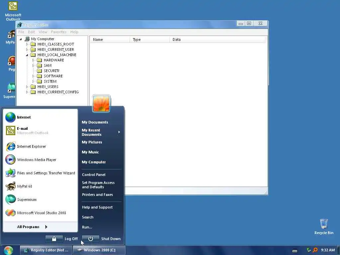Open My Recent Documents submenu
The image size is (340, 255).
pos(101,132)
